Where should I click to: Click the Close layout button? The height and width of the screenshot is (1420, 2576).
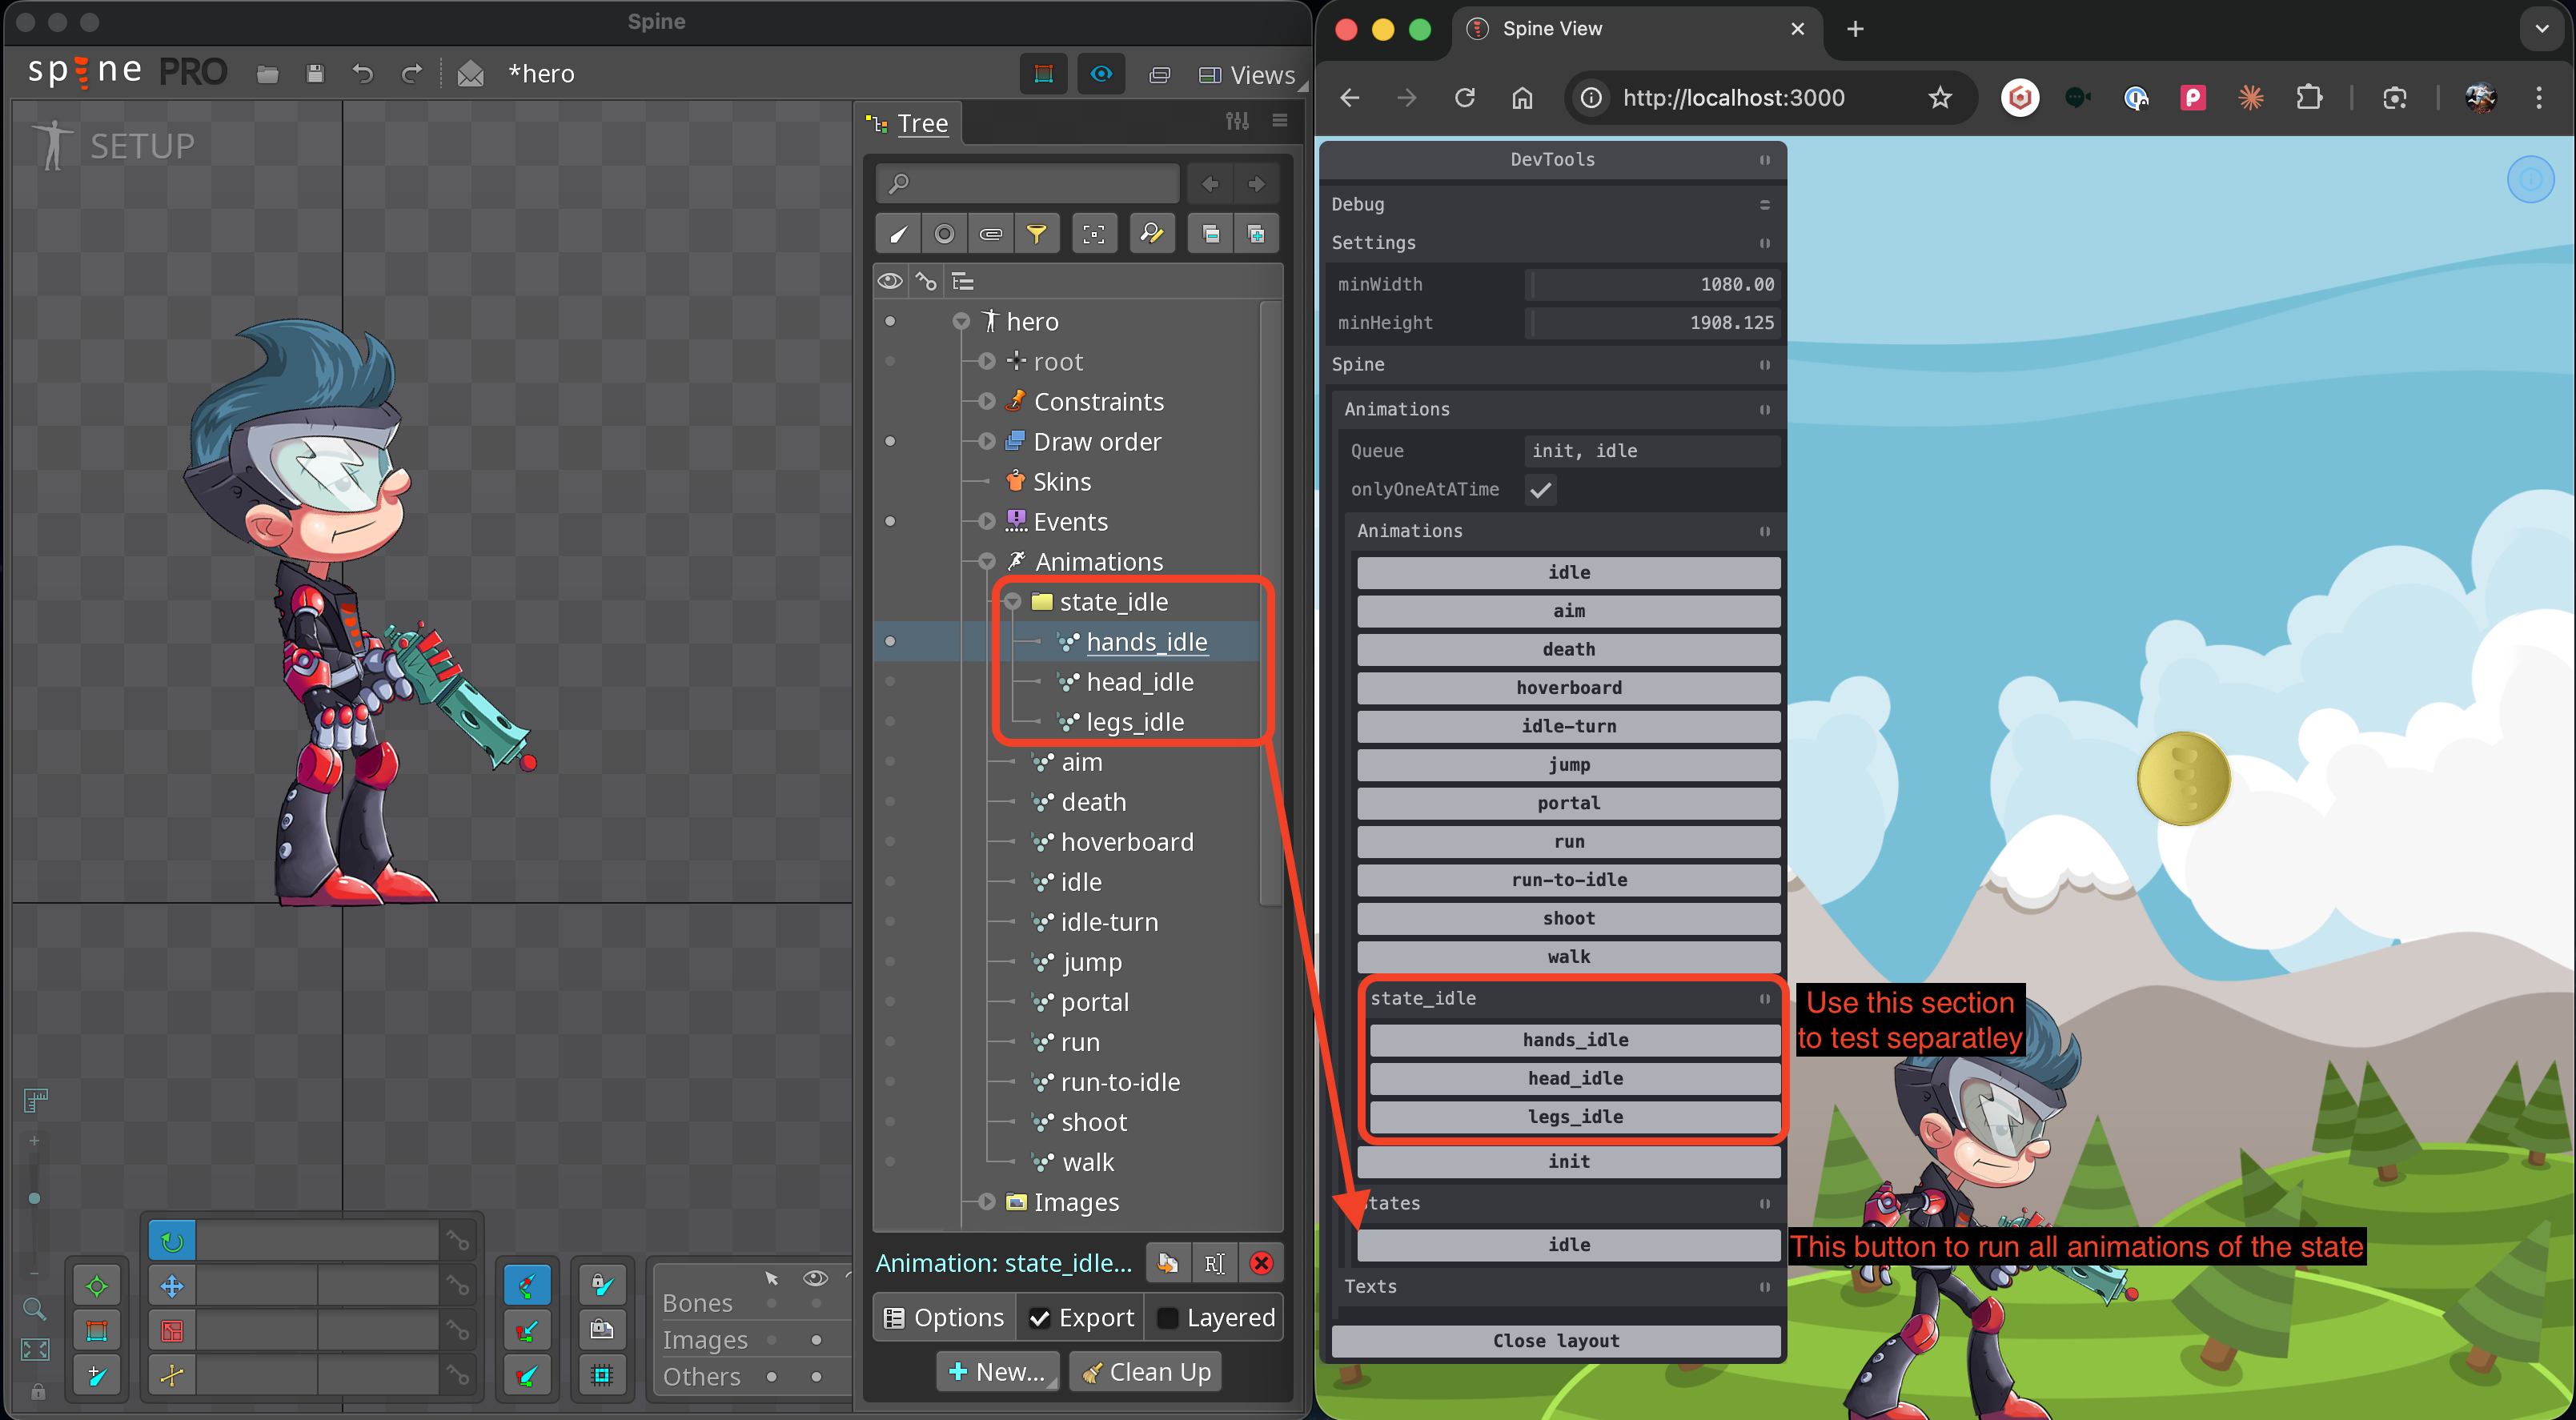point(1555,1341)
